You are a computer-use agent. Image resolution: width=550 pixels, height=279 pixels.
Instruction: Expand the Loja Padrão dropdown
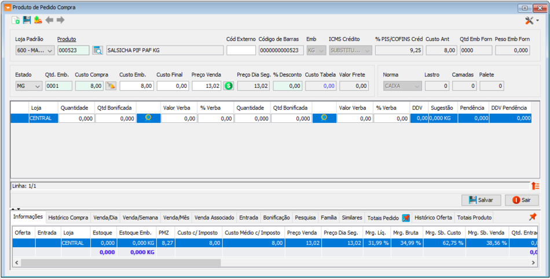35,50
